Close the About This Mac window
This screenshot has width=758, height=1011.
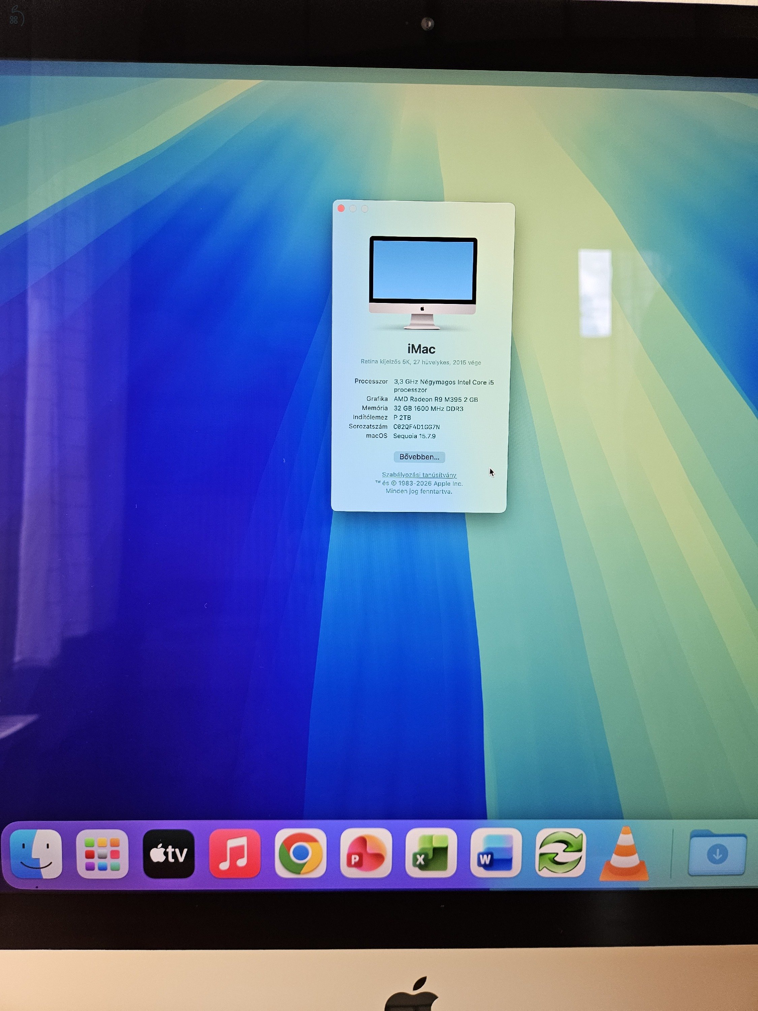341,208
